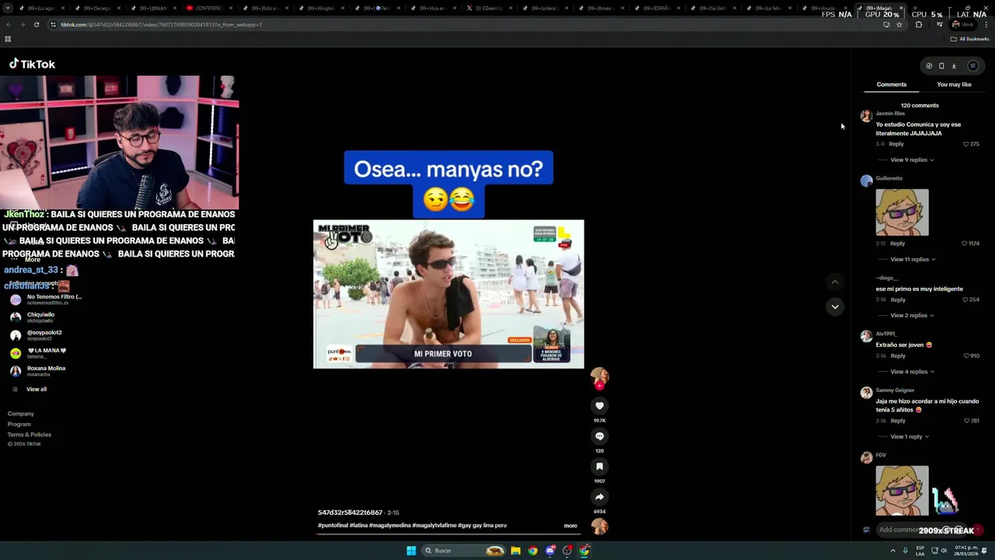This screenshot has height=560, width=995.
Task: Open 547d32r5ll422t6867 username link
Action: [350, 513]
